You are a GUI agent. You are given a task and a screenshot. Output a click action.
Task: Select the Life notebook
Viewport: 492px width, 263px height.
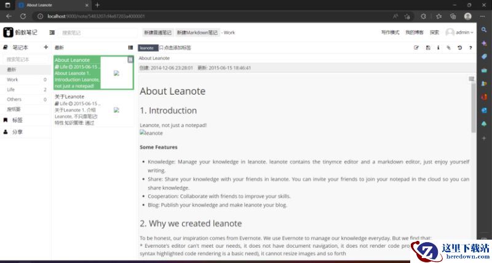pyautogui.click(x=25, y=90)
